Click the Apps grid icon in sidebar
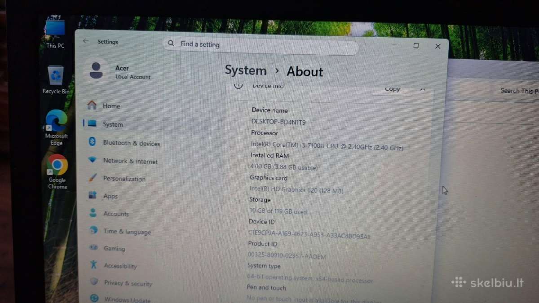Screen dimensions: 539x303 coord(93,195)
